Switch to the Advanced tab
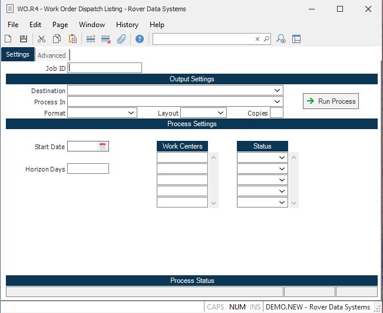The image size is (383, 313). tap(52, 55)
